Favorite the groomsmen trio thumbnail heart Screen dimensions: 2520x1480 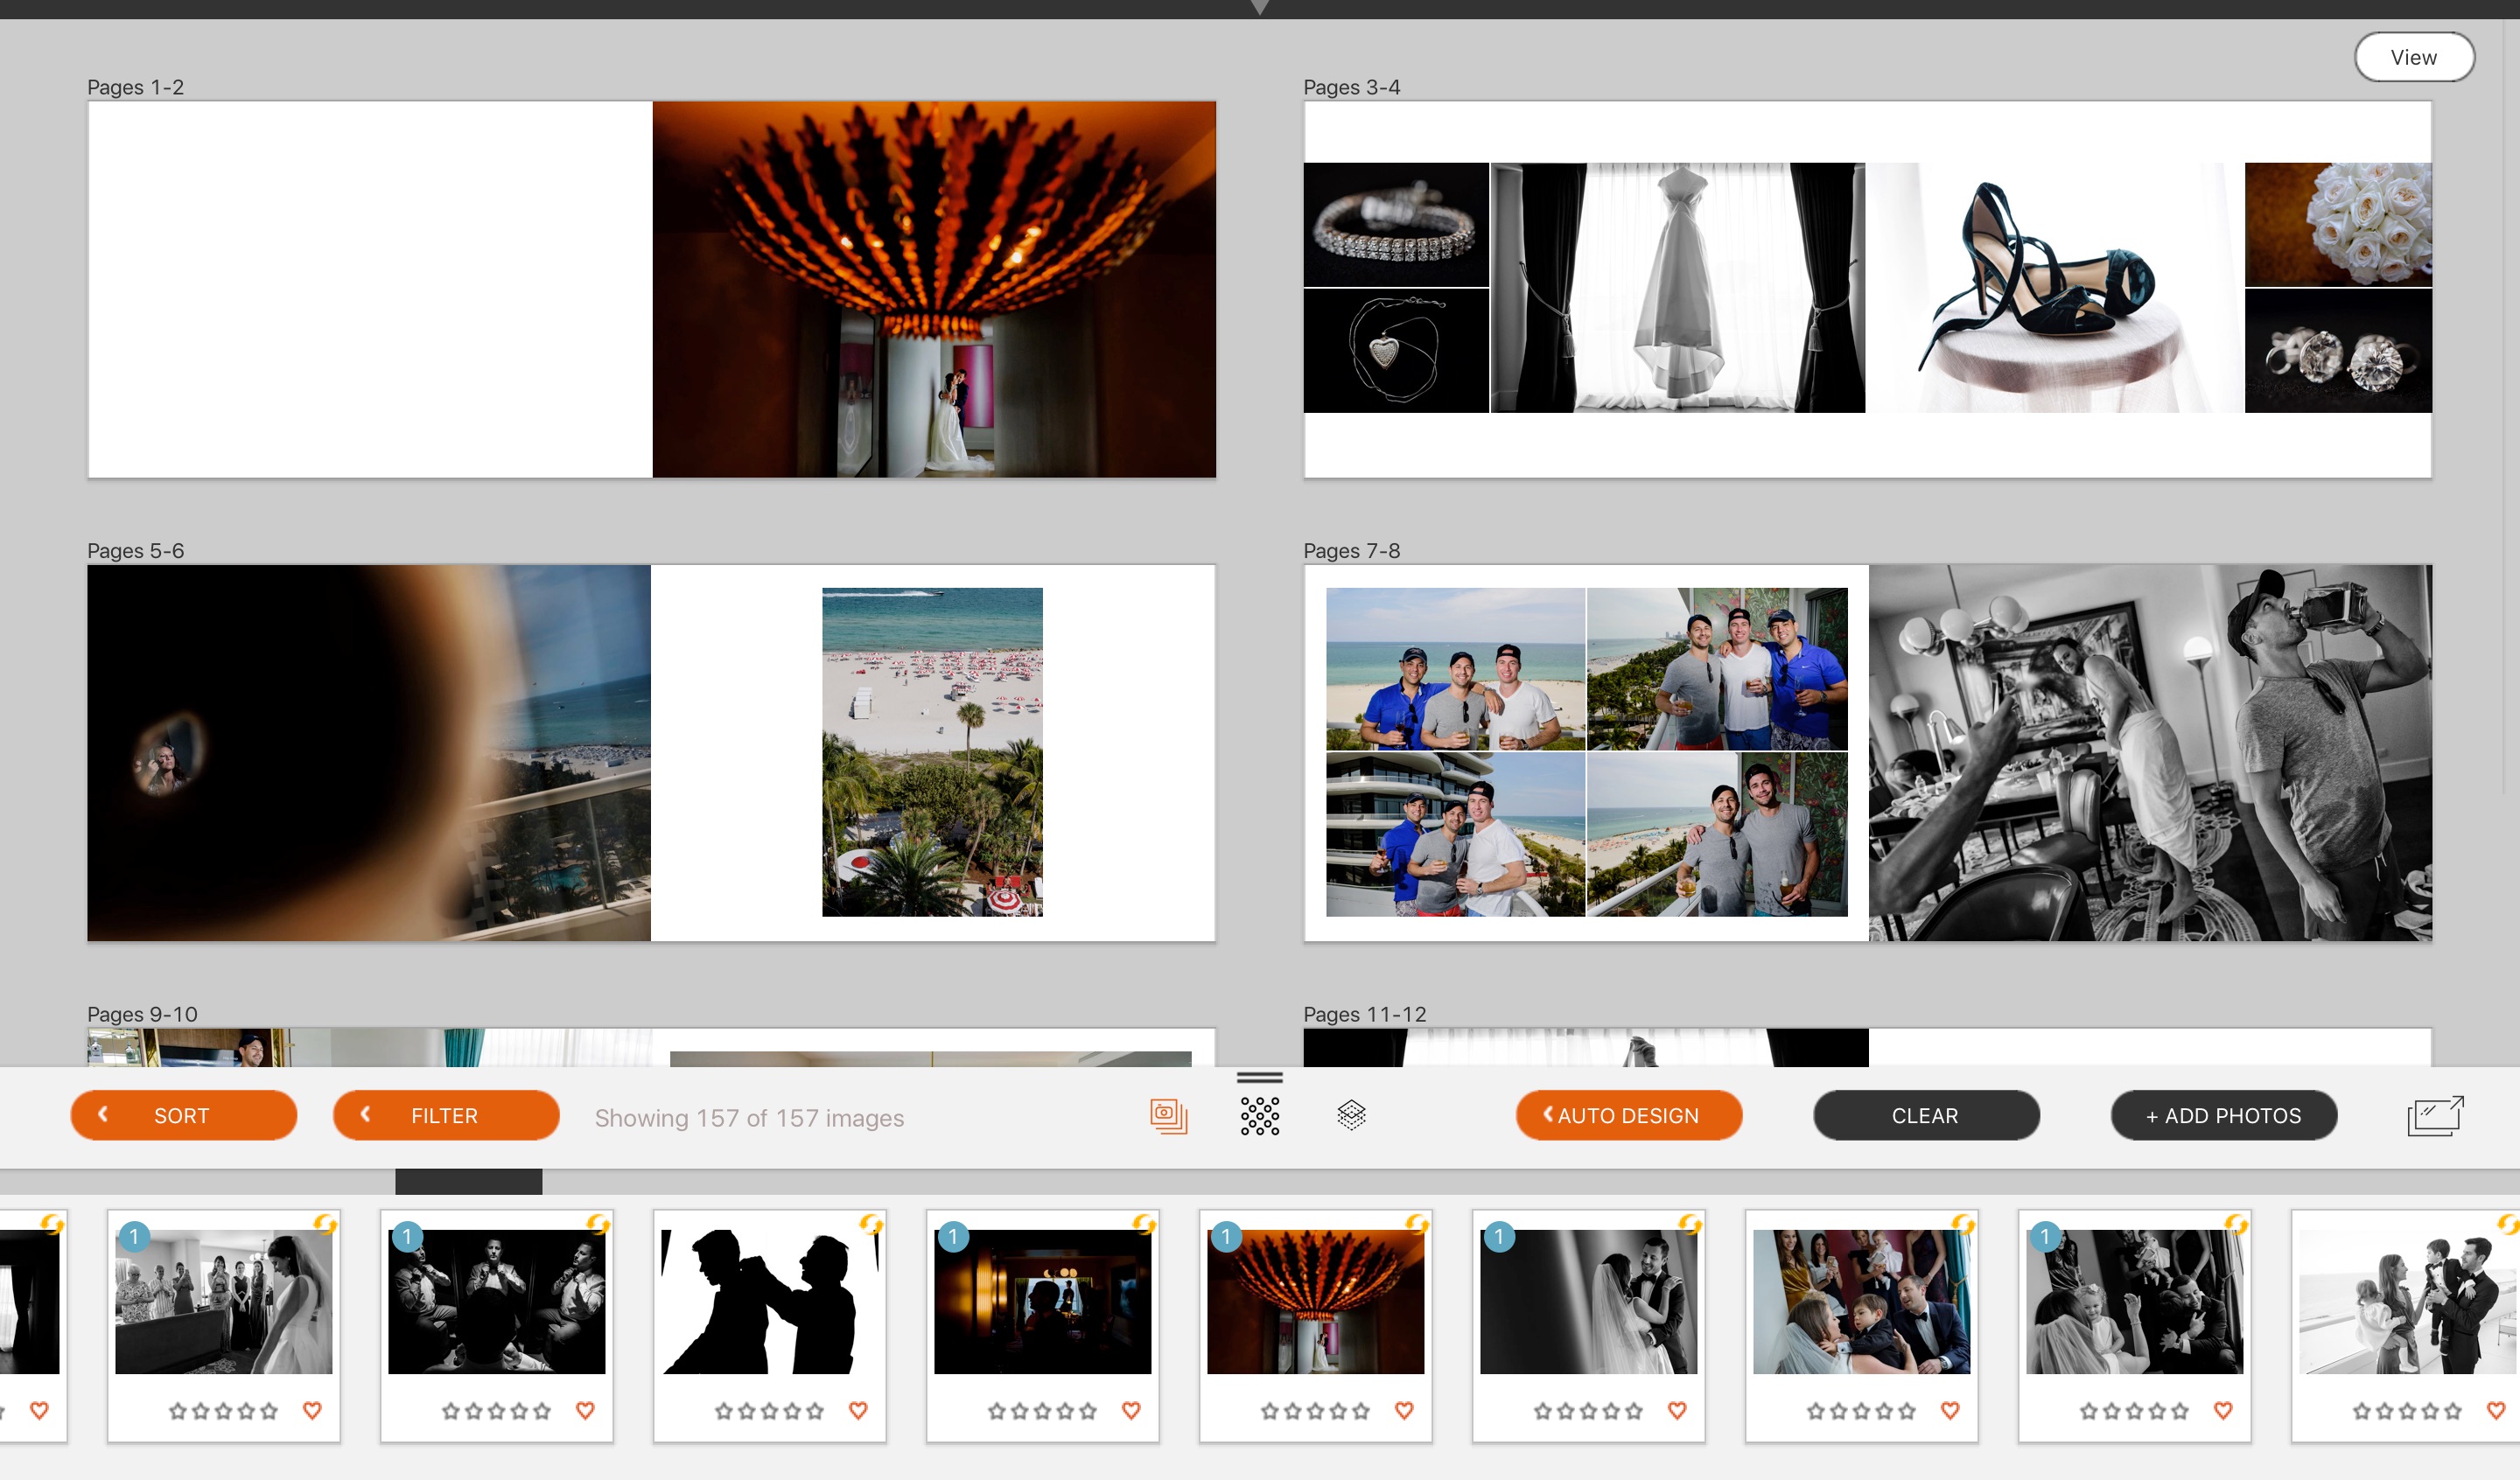click(585, 1410)
